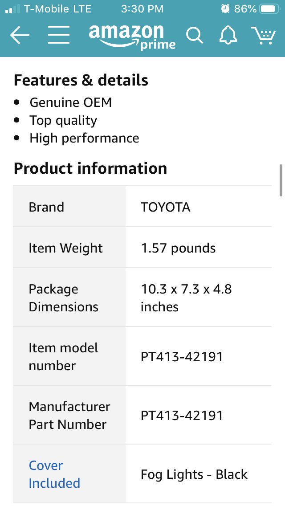The height and width of the screenshot is (506, 285).
Task: Tap the 1.57 pounds weight value
Action: coord(178,248)
